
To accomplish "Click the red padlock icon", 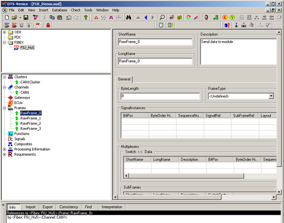I will [x=48, y=25].
